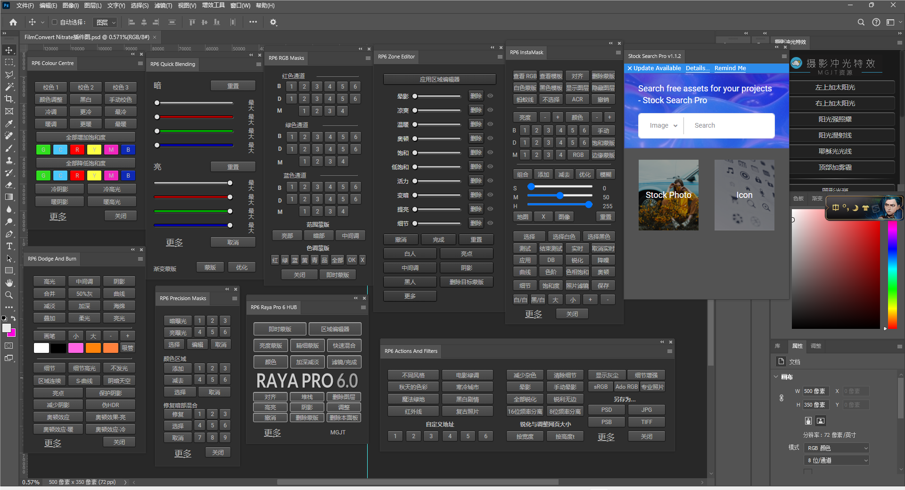Select the Brush tool
The width and height of the screenshot is (905, 490).
[x=9, y=148]
